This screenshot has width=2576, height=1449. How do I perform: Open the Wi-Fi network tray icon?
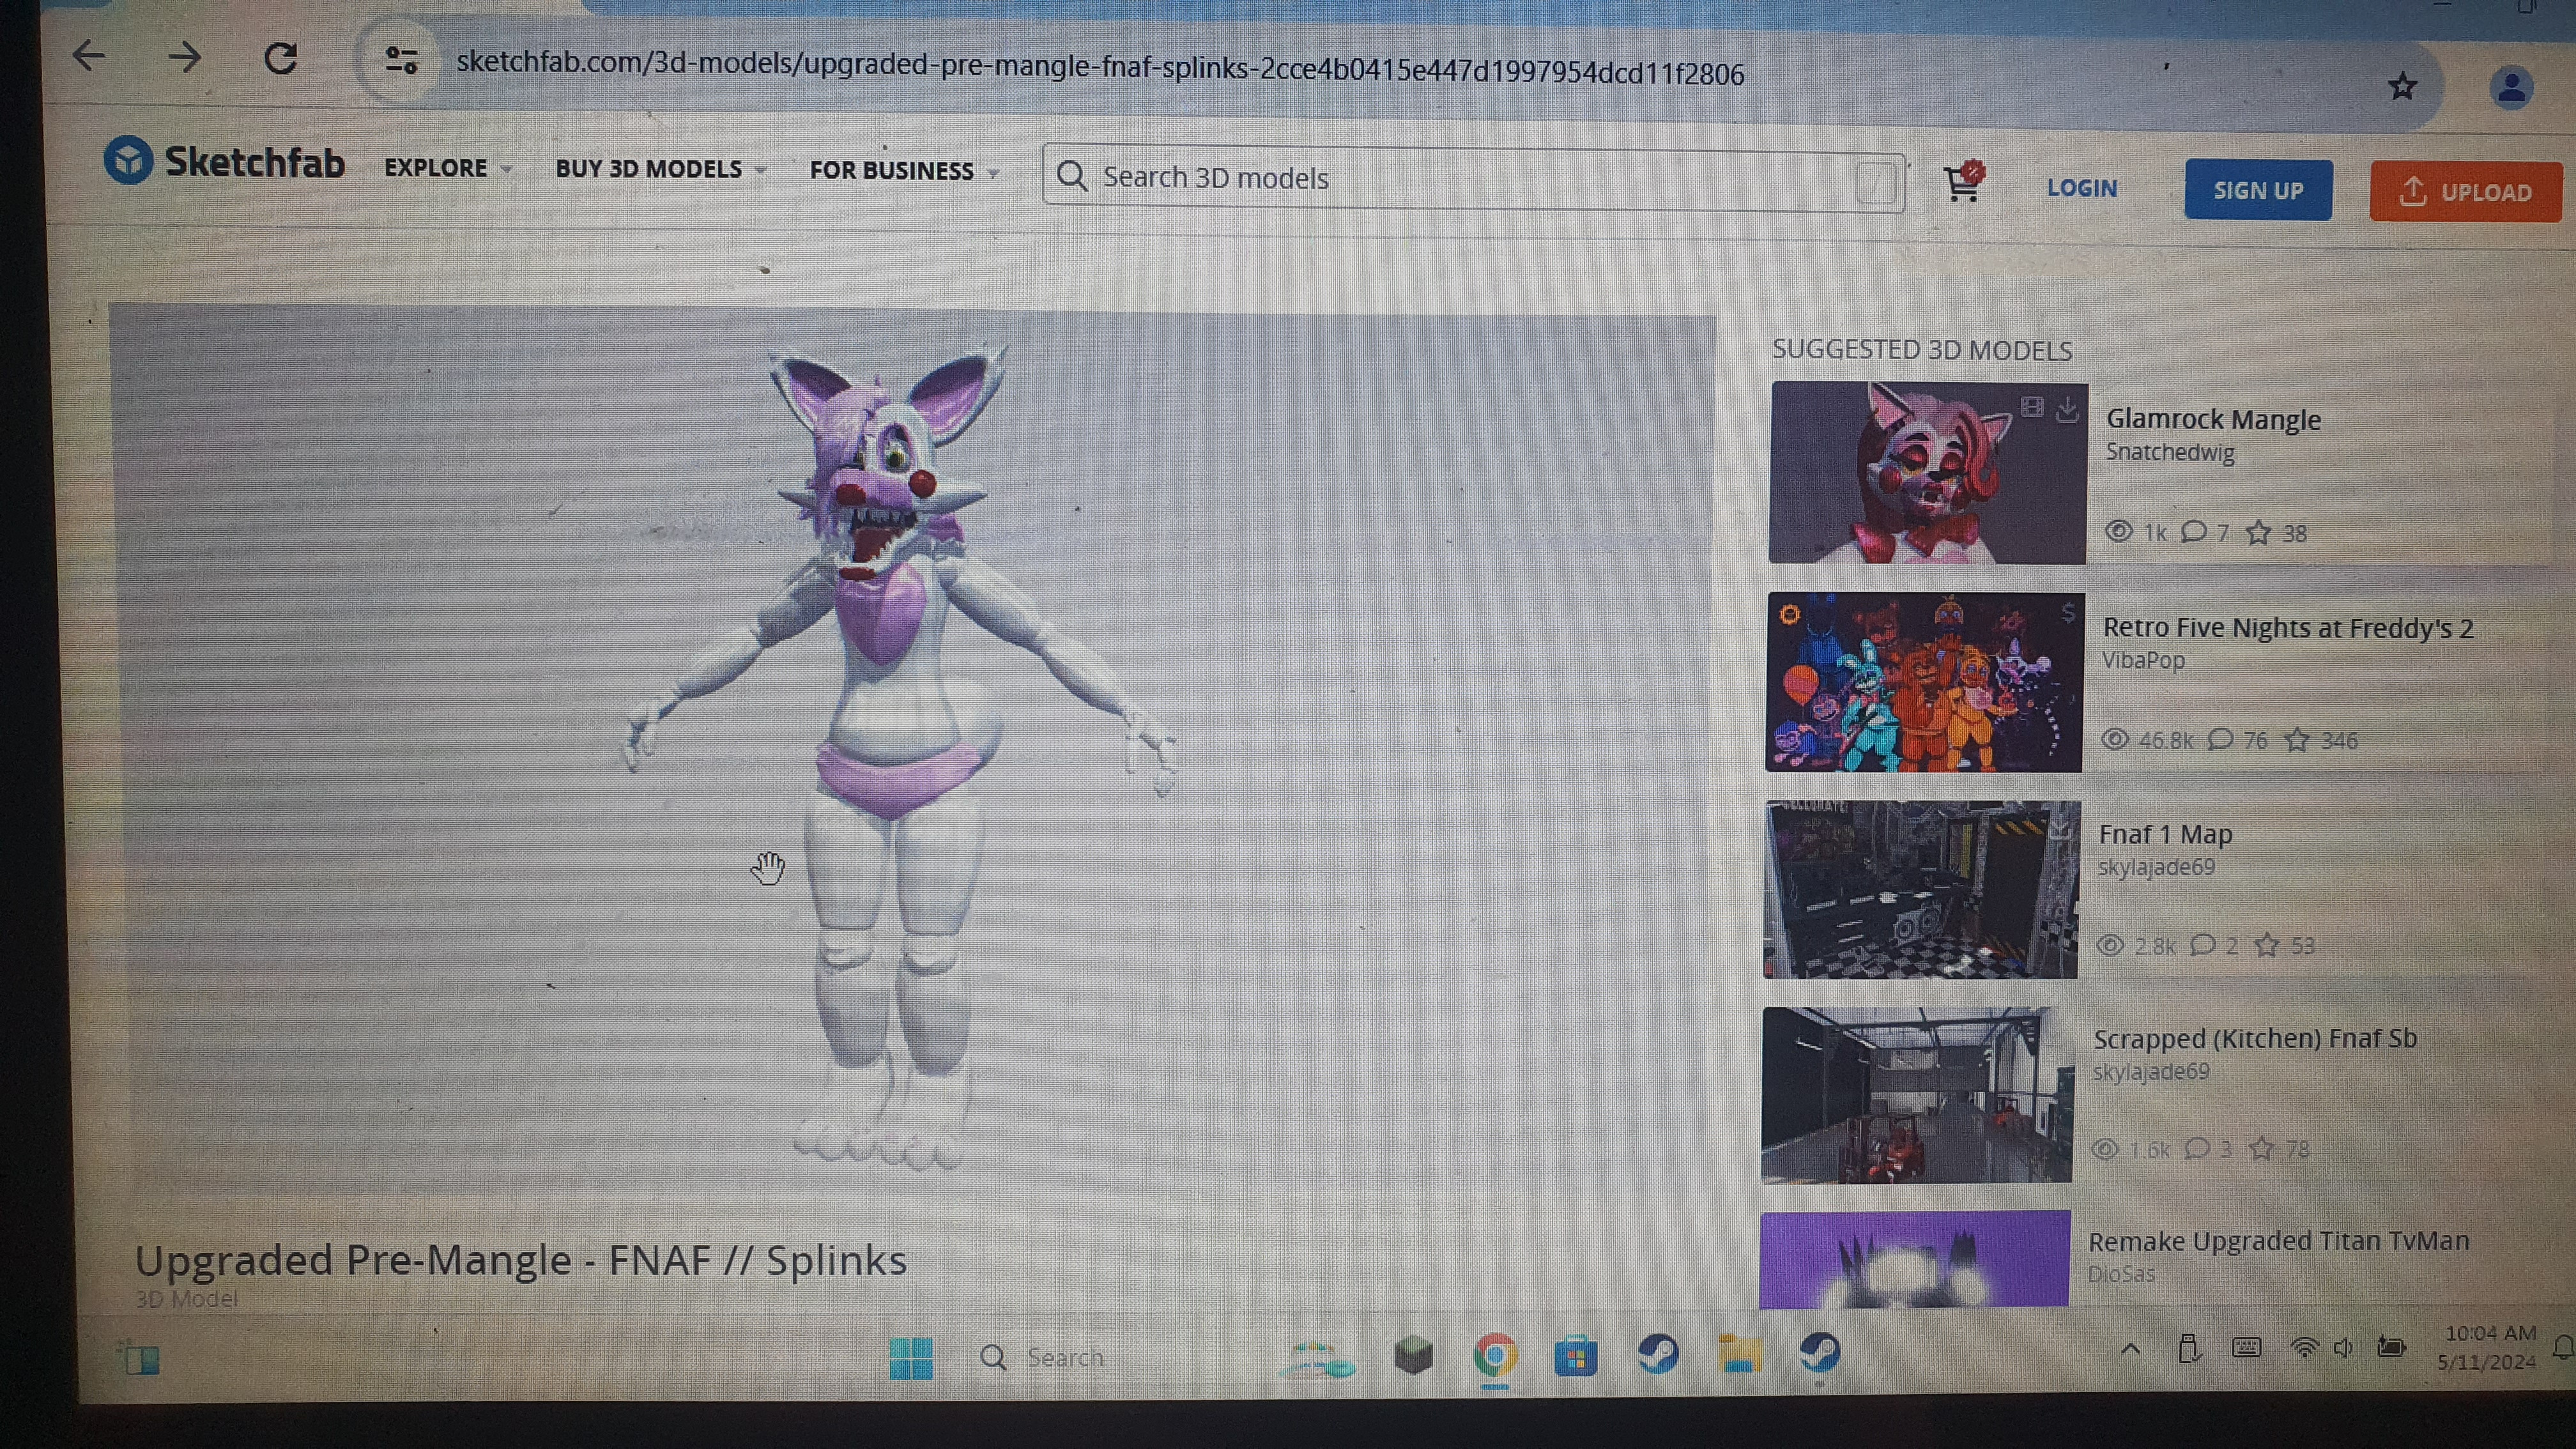[x=2303, y=1347]
